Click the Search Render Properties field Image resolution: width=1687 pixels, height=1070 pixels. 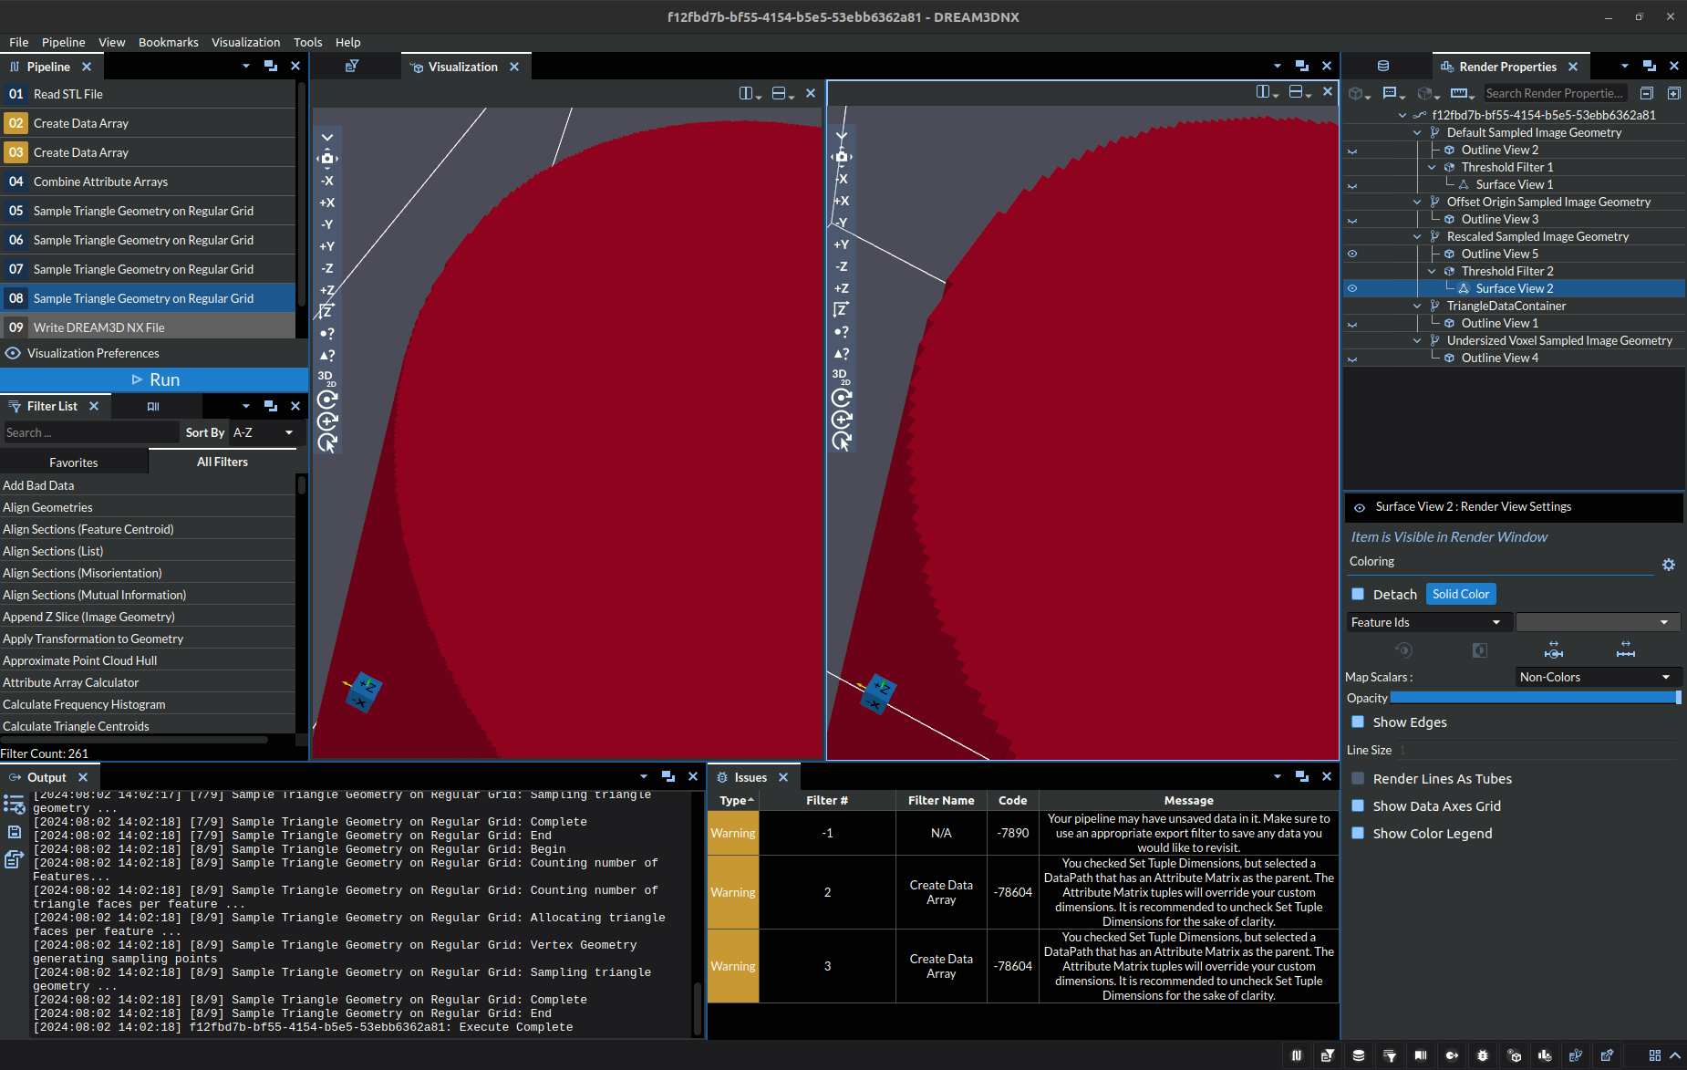point(1556,92)
